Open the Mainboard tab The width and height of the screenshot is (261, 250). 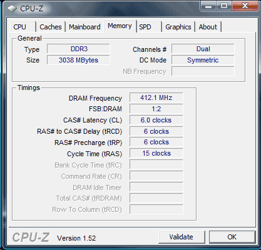coord(84,27)
